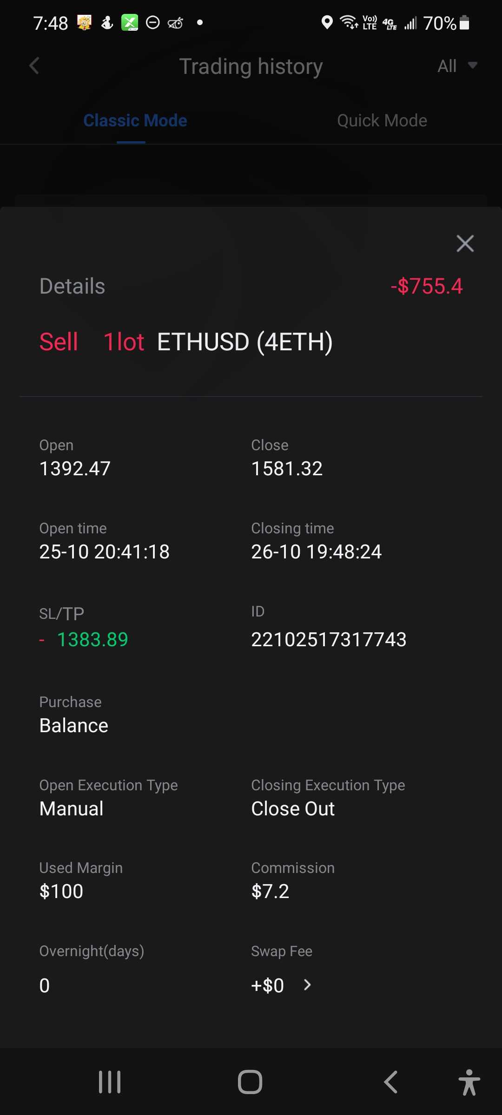
Task: Tap the -$755.4 loss amount
Action: coord(427,286)
